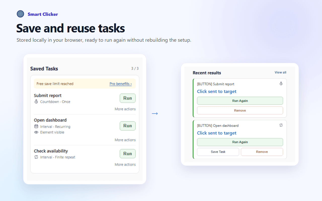
Task: Remove the Submit report result
Action: (240, 111)
